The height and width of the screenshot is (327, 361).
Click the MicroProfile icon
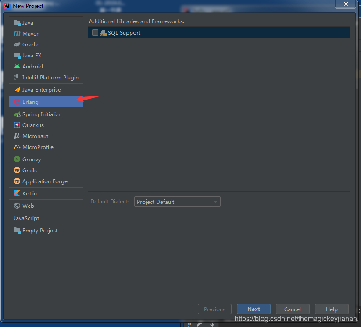click(x=17, y=147)
